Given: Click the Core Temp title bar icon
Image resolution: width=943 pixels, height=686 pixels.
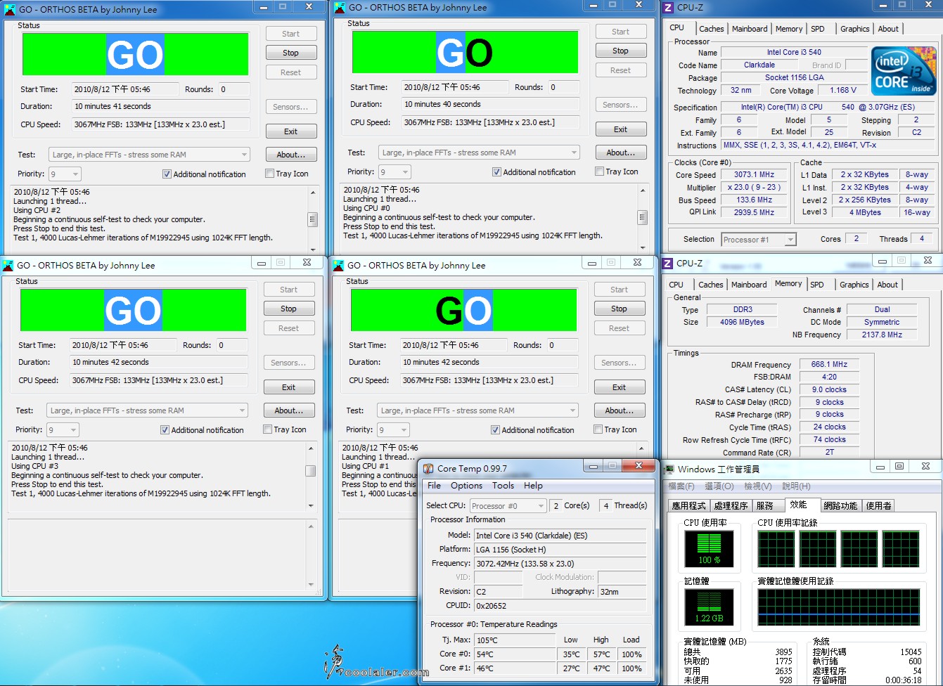Looking at the screenshot, I should 428,469.
